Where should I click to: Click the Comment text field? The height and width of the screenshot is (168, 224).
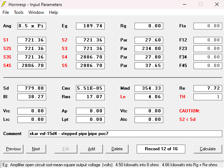pos(125,134)
